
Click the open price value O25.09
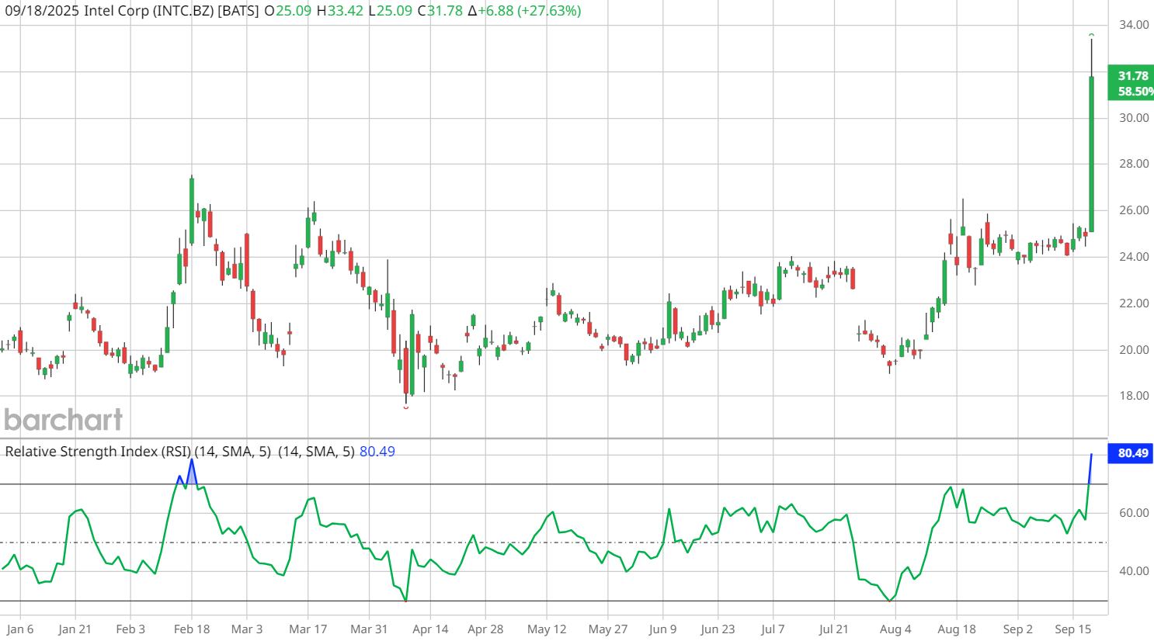(288, 11)
